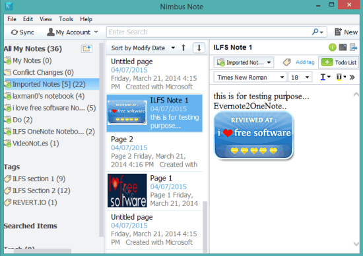The height and width of the screenshot is (256, 363).
Task: Click the new folder icon beside All My Notes
Action: coord(87,48)
